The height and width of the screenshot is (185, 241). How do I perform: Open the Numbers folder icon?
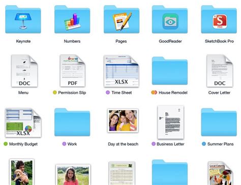tap(72, 19)
